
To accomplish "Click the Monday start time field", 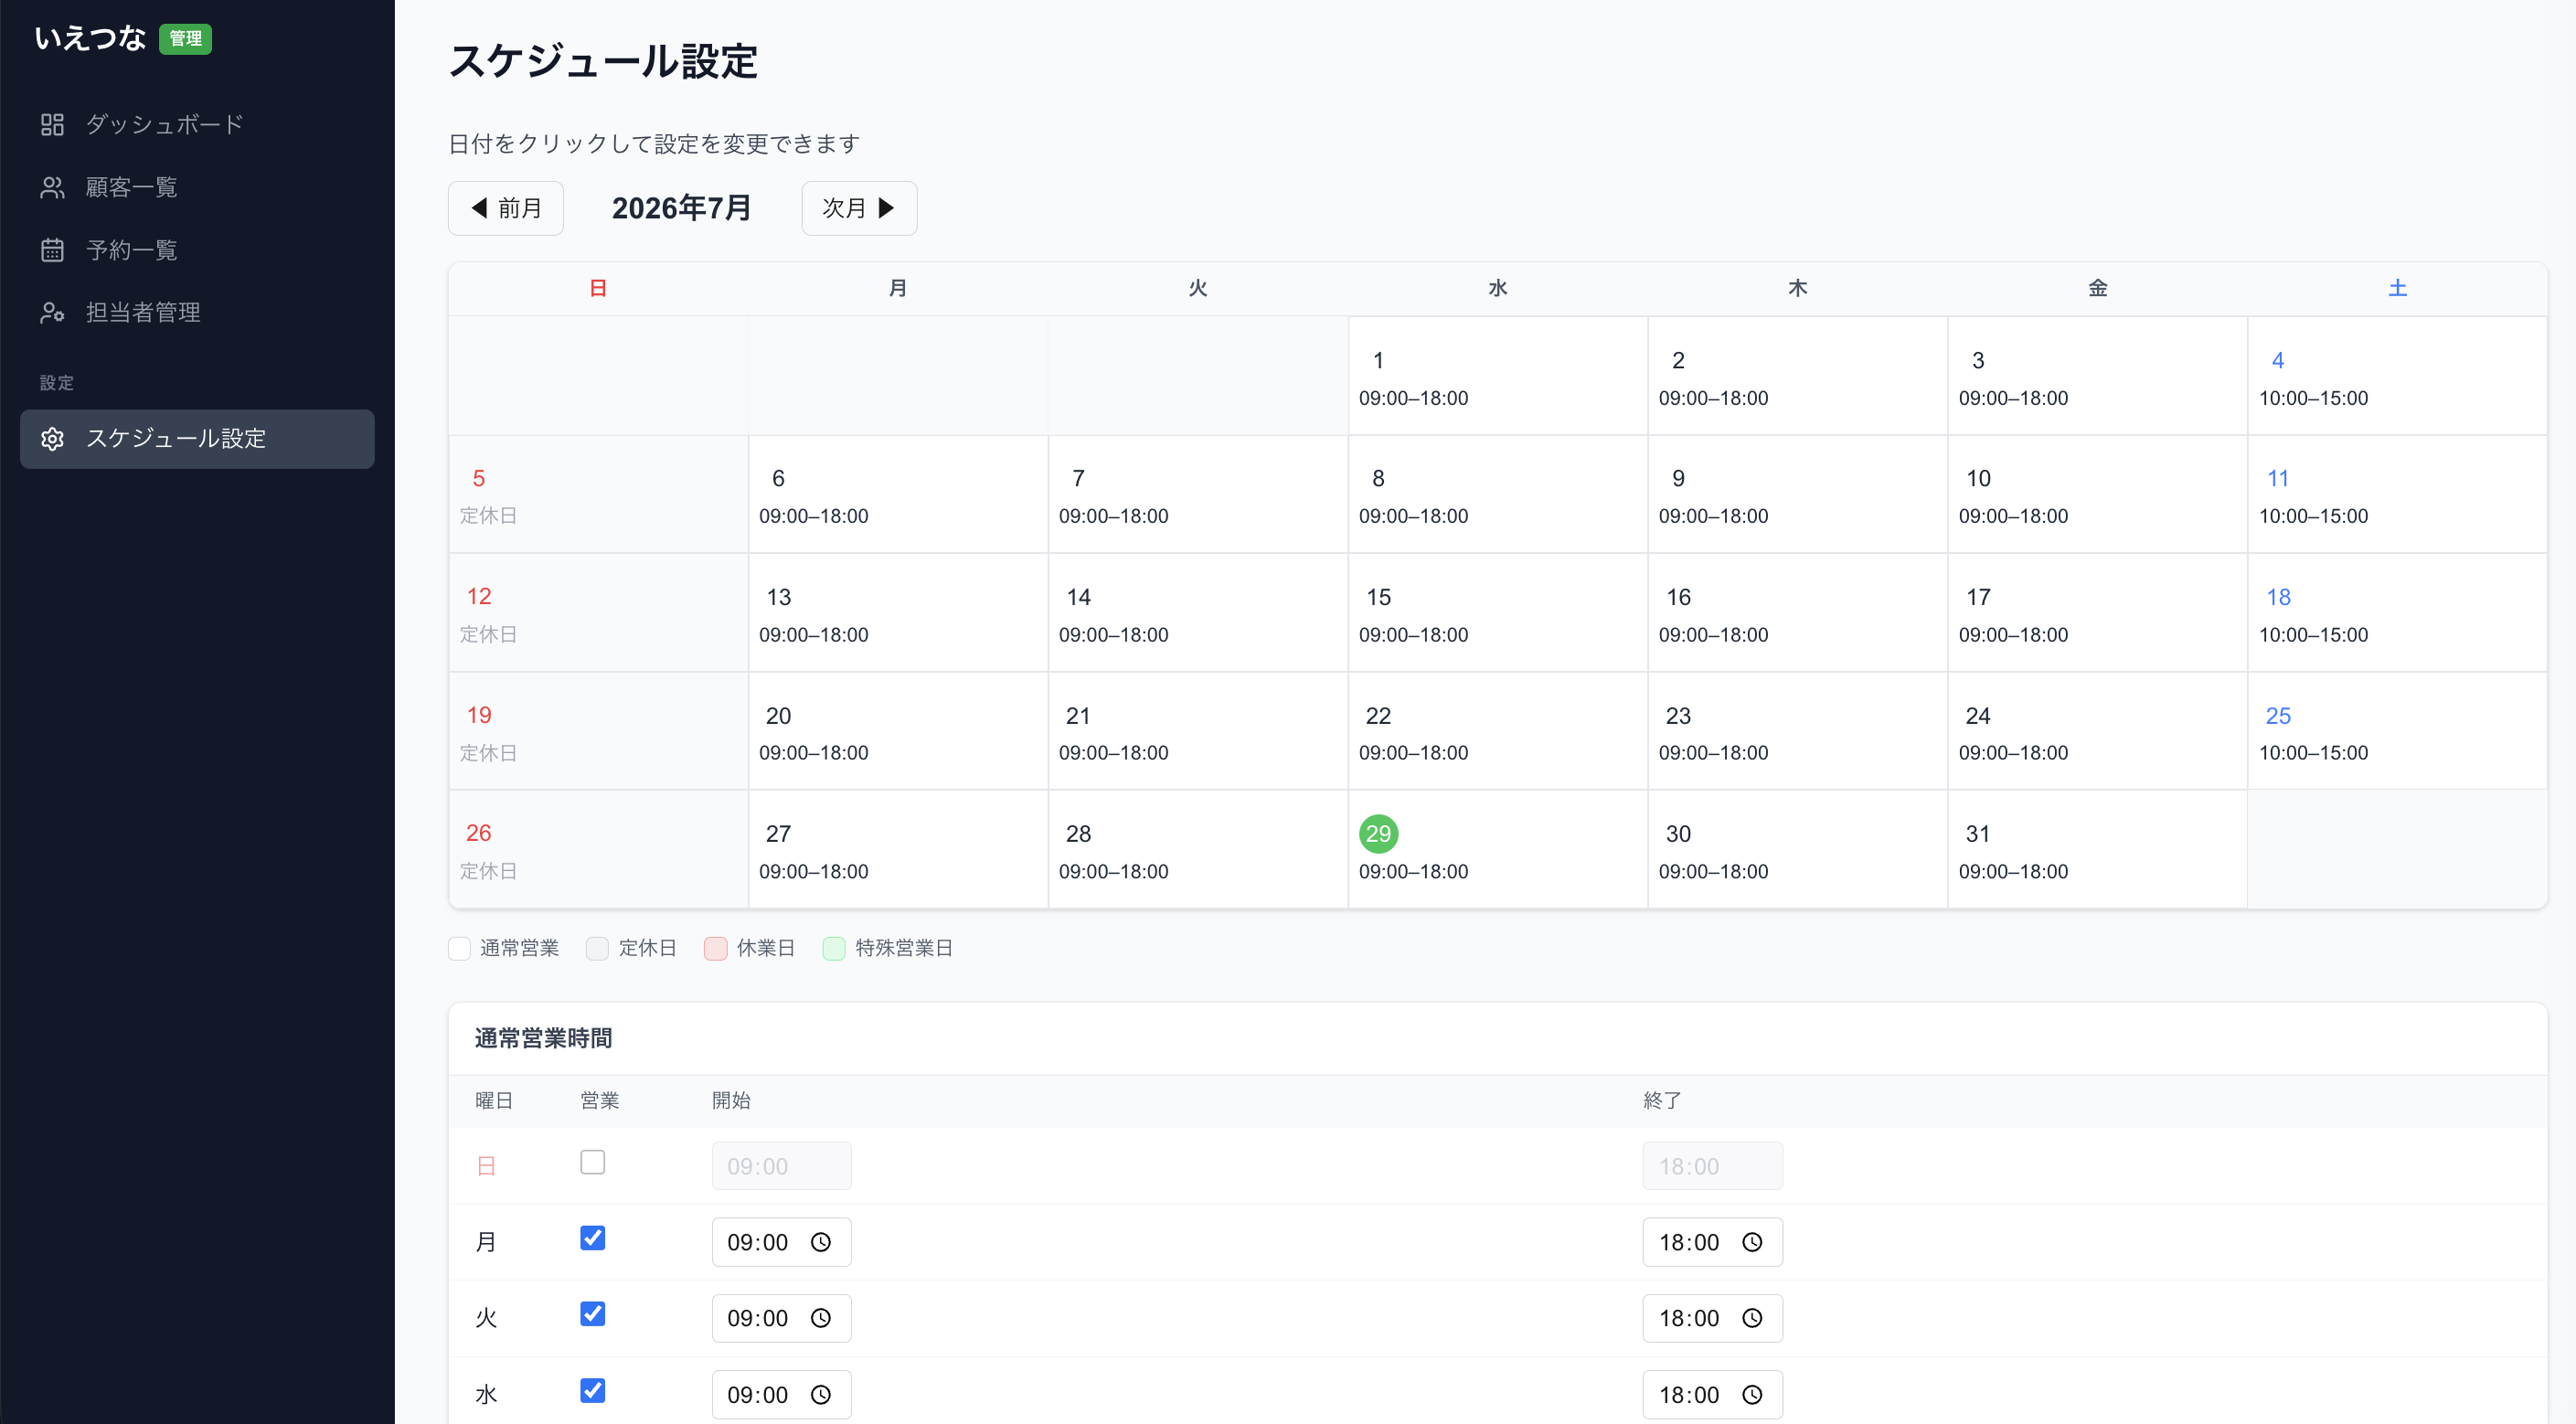I will [781, 1242].
